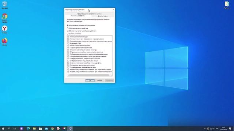Toggle 'Анимация на панели задач' checkbox
The width and height of the screenshot is (234, 131).
68,37
